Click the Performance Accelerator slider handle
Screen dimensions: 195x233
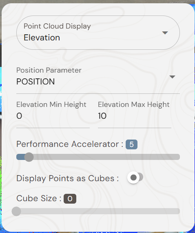pyautogui.click(x=29, y=157)
